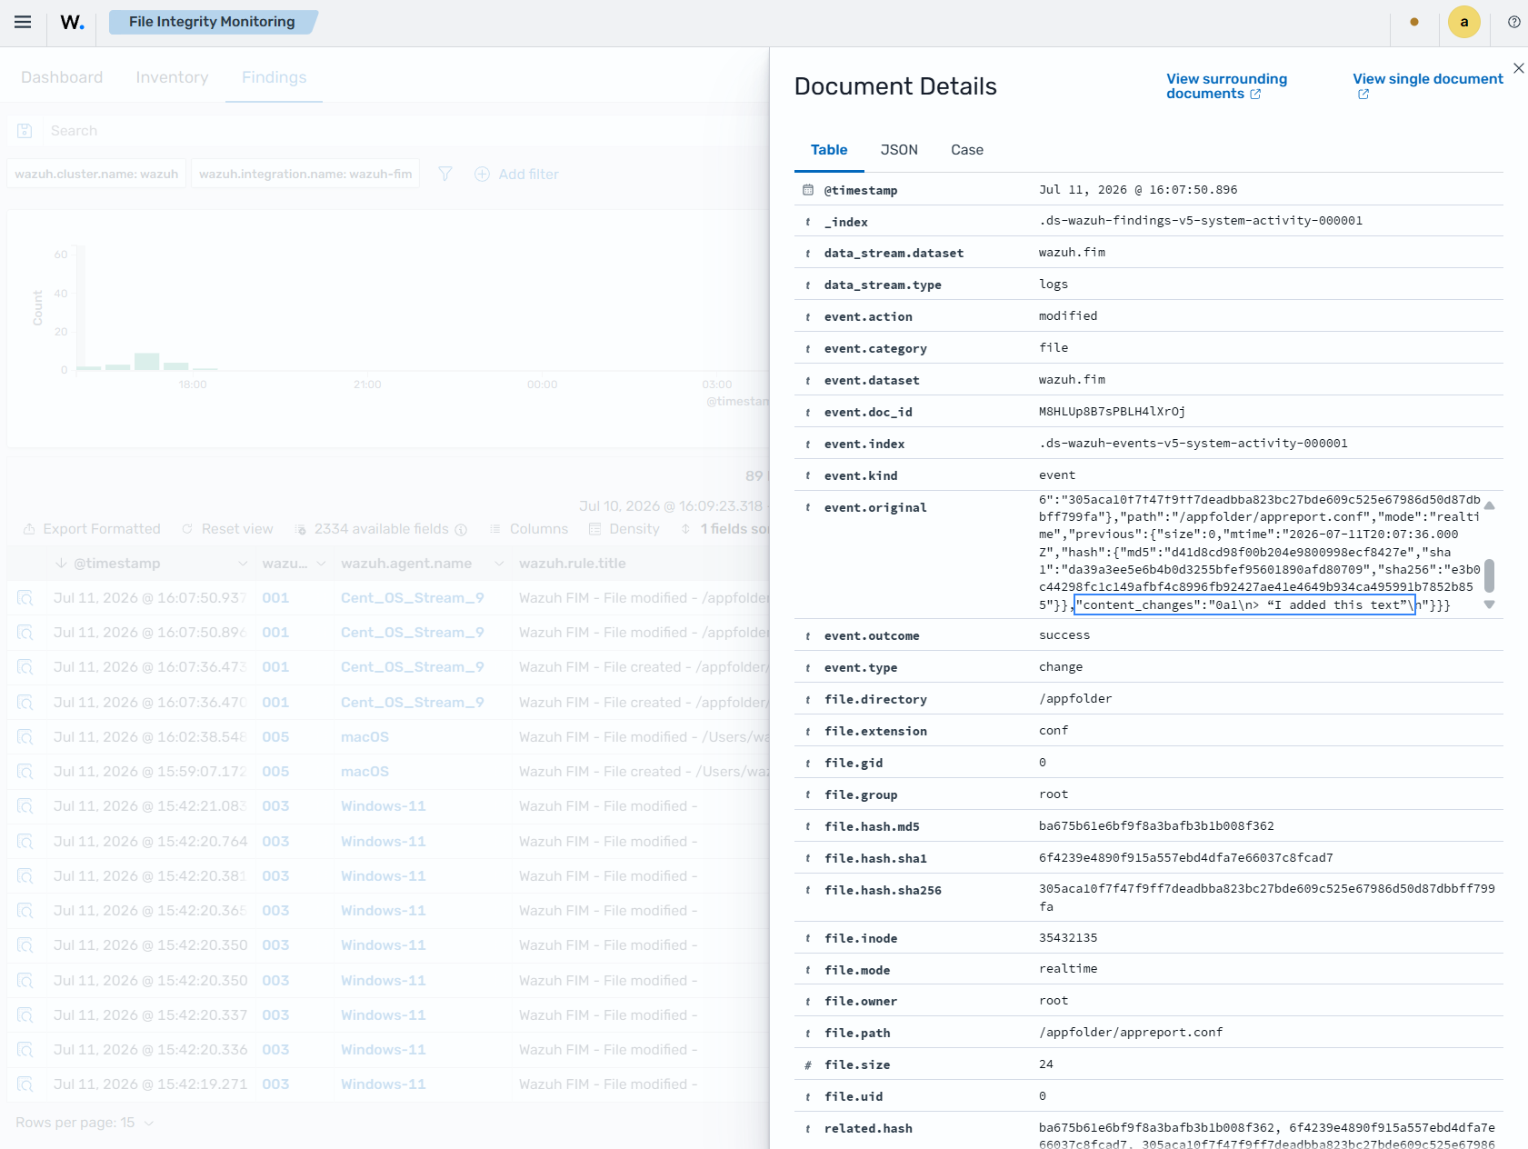Click the event.doc_id value M8HLUp8B7sPBLH4lXrOj

pyautogui.click(x=1112, y=412)
